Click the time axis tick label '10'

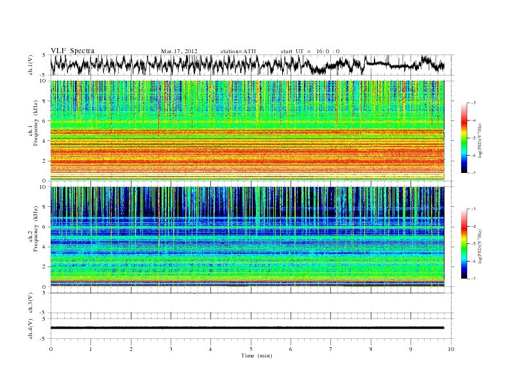451,349
